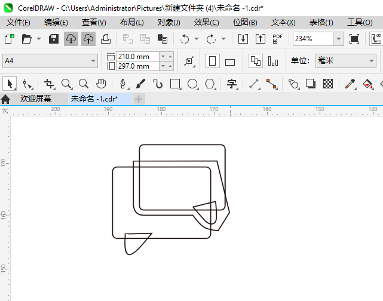Click the Open folder icon
Screen dimensions: 383x301
[26, 39]
